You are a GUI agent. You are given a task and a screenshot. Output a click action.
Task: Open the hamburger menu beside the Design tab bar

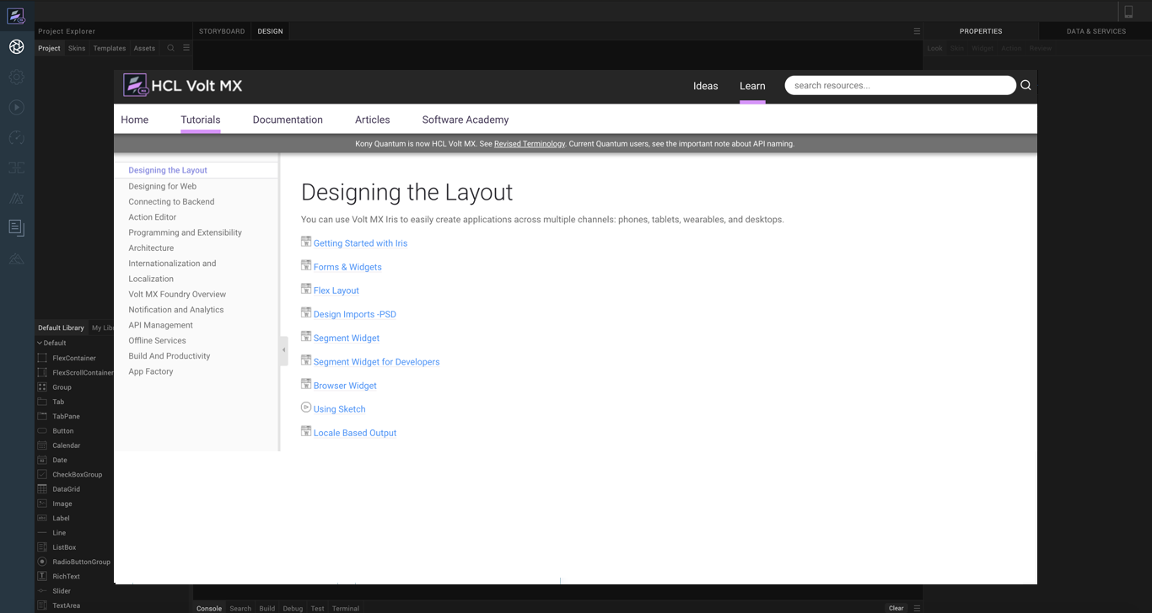click(x=917, y=31)
